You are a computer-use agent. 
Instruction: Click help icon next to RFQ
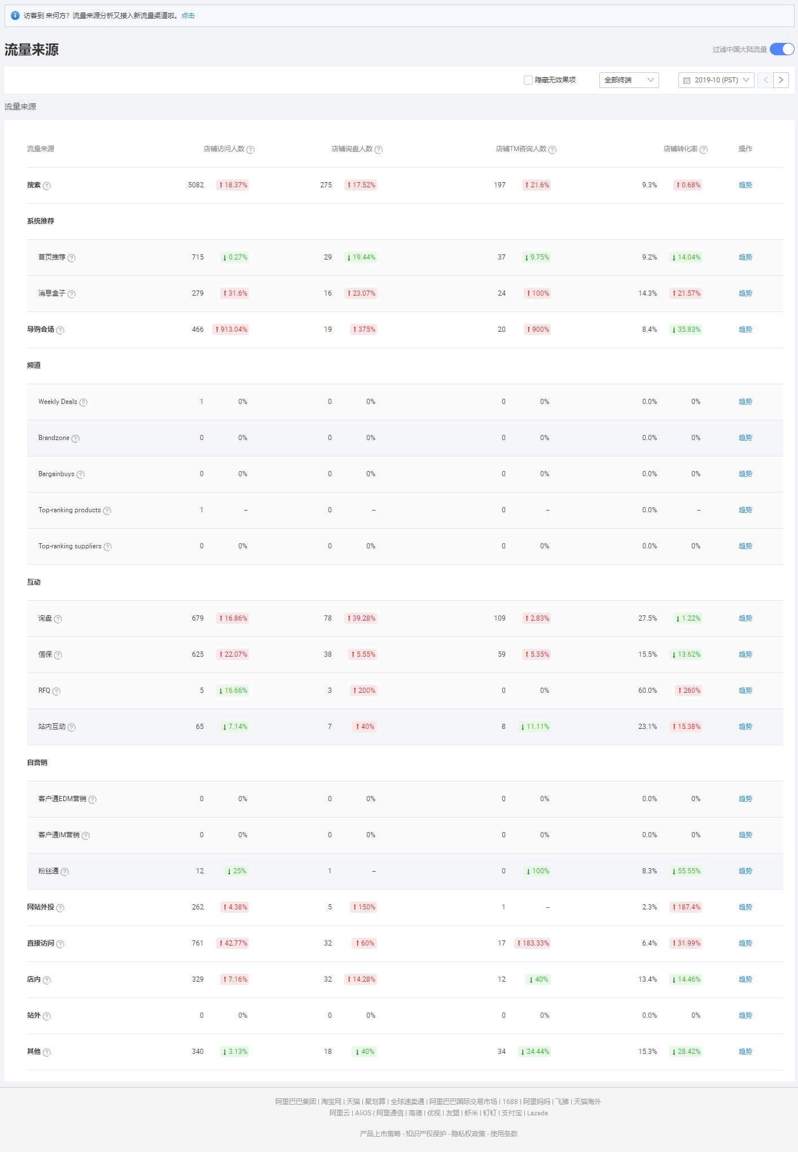coord(56,691)
